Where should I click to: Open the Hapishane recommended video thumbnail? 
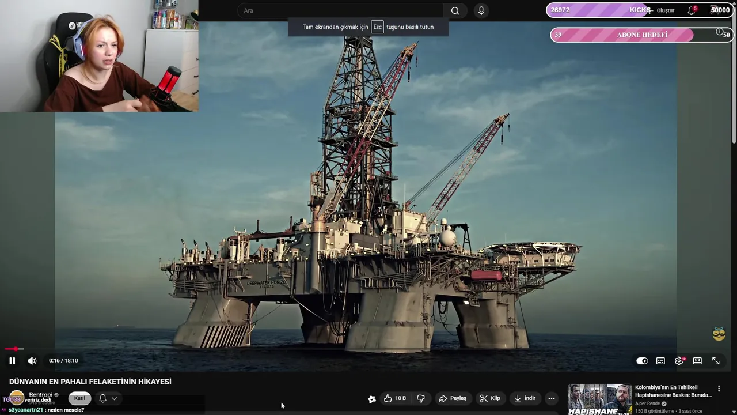599,399
